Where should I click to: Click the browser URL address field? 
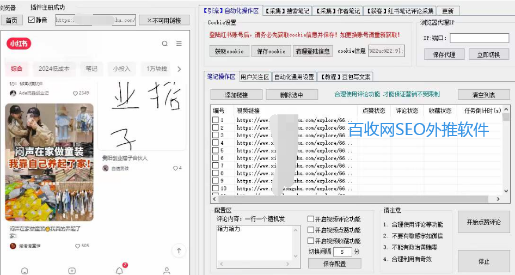tap(95, 20)
